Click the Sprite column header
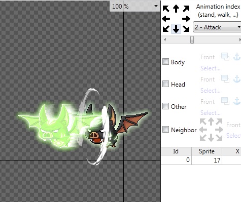The image size is (241, 202). point(206,151)
